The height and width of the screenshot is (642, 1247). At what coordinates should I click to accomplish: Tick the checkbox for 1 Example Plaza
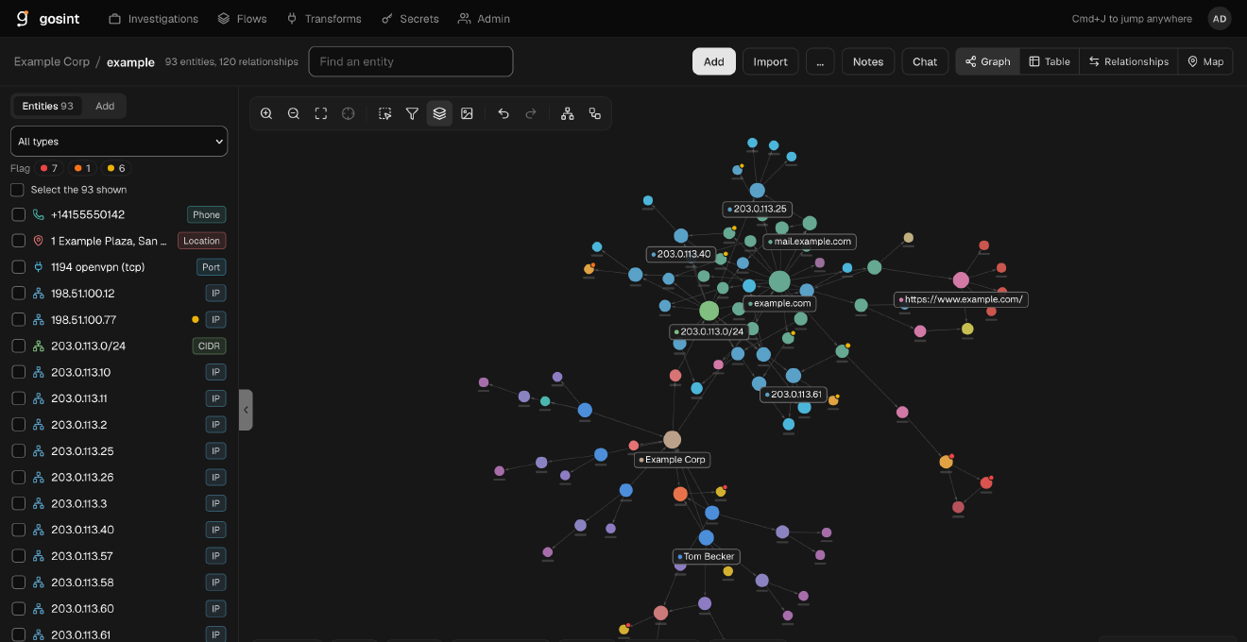click(18, 241)
